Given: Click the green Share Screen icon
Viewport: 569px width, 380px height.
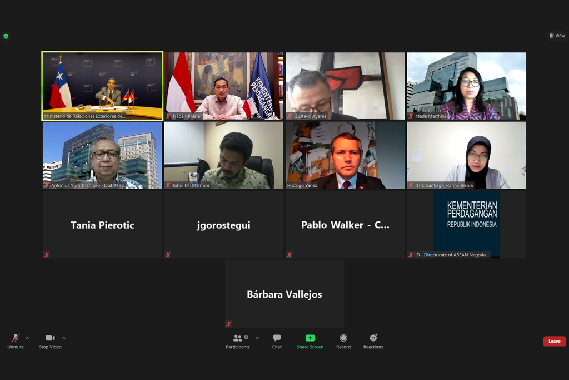Looking at the screenshot, I should click(x=310, y=338).
